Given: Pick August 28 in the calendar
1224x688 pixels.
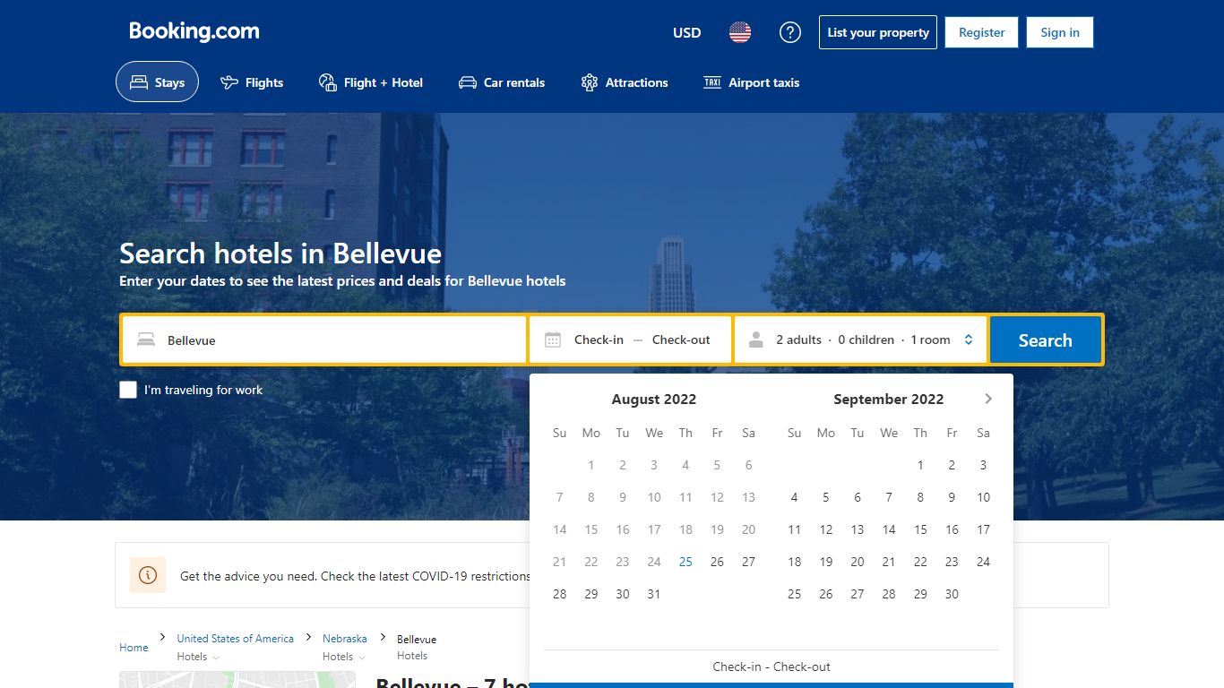Looking at the screenshot, I should click(x=560, y=594).
